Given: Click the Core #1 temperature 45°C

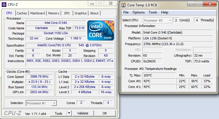Looking at the screenshot, I should [x=159, y=87].
